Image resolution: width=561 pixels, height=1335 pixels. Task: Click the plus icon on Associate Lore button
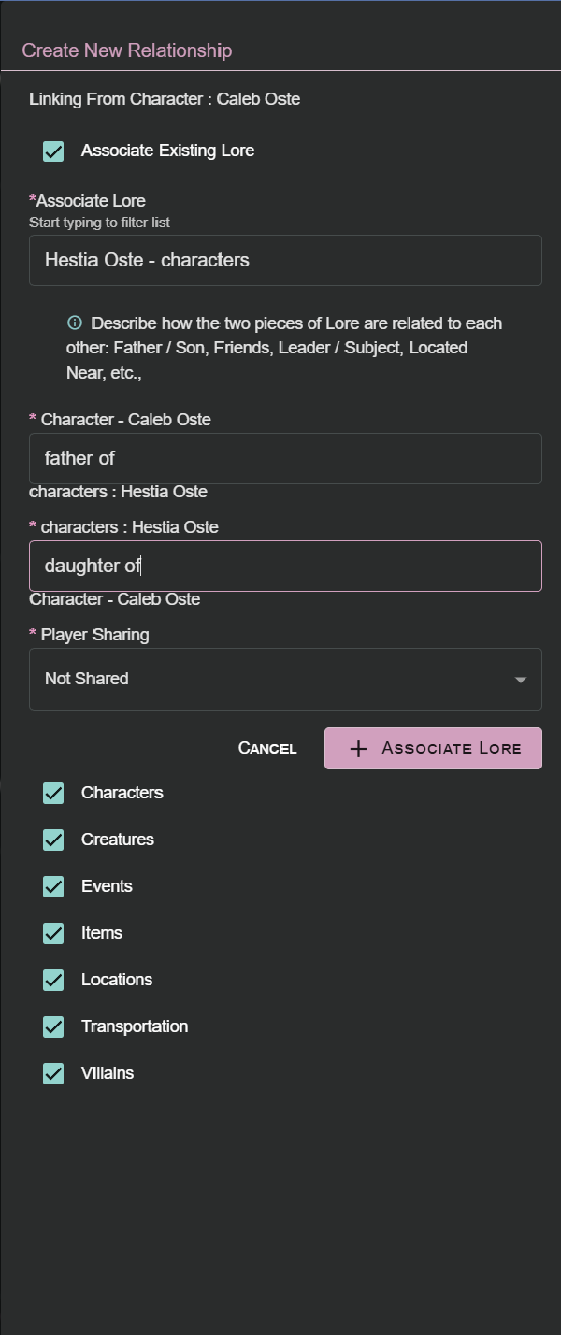point(358,747)
